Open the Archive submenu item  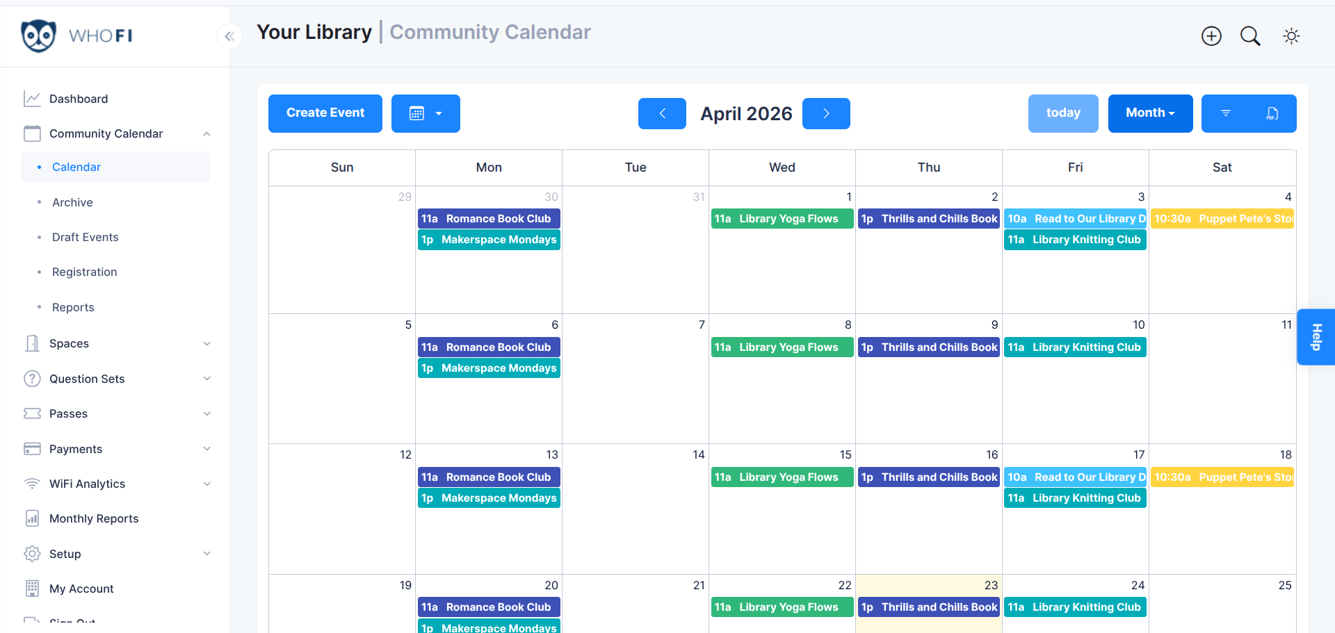(x=72, y=202)
